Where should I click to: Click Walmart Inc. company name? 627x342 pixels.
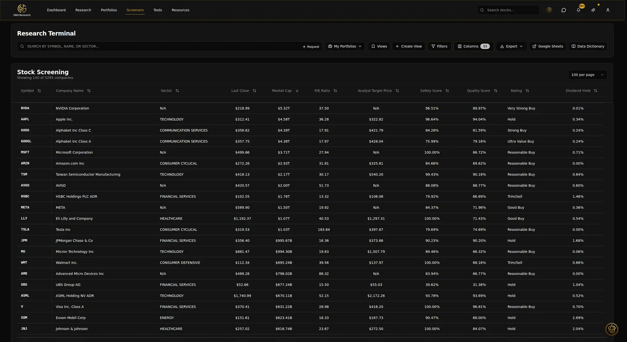66,263
